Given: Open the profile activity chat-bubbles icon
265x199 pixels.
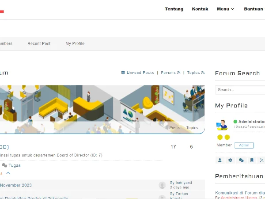Looking at the screenshot, I should pos(241,160).
